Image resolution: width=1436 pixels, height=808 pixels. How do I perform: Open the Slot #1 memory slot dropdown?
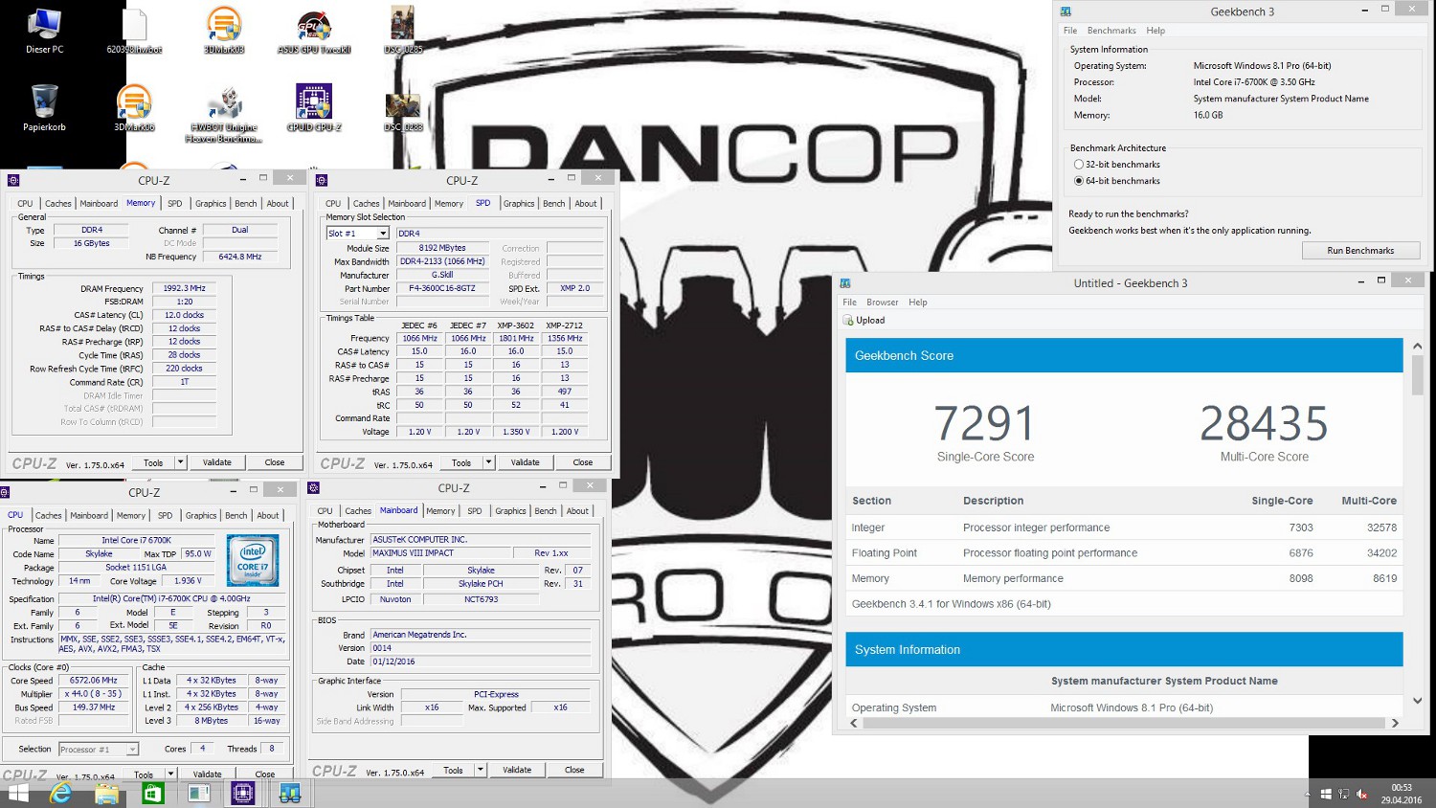point(357,234)
